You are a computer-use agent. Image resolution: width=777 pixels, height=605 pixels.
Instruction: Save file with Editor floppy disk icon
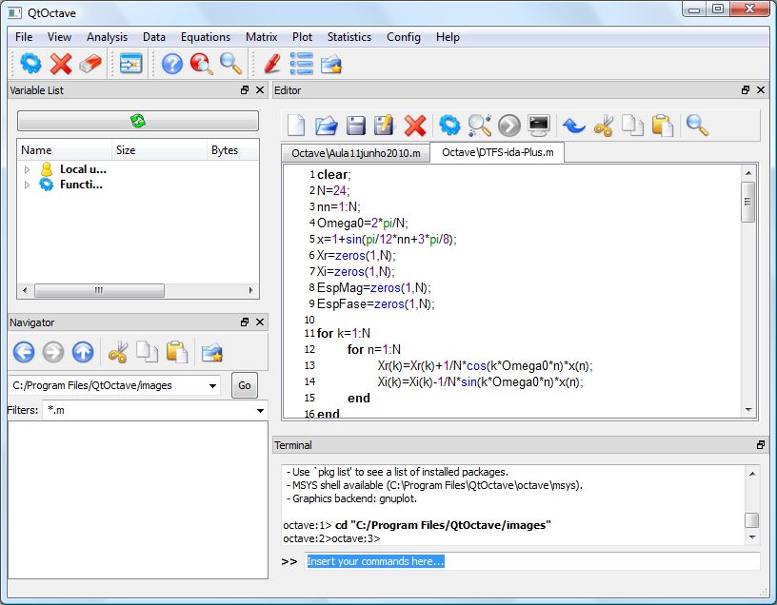[x=355, y=126]
